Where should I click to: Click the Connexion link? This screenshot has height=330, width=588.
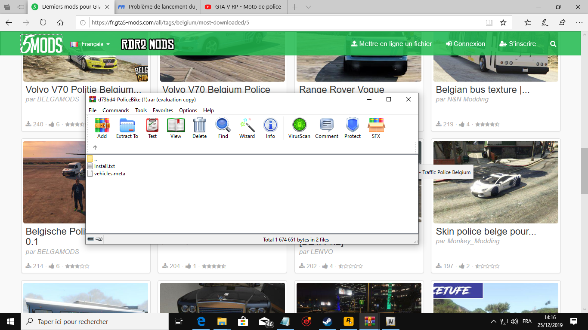pyautogui.click(x=466, y=44)
